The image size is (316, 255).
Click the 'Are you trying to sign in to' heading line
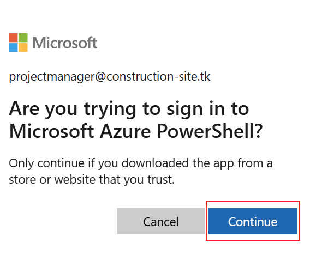[129, 110]
